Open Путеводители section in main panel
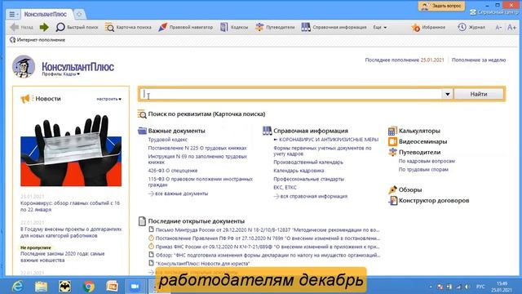Image resolution: width=522 pixels, height=294 pixels. [x=419, y=153]
